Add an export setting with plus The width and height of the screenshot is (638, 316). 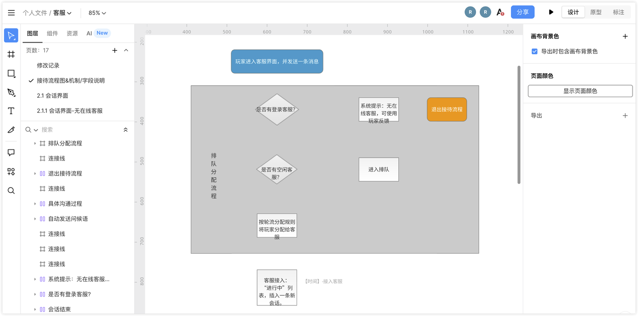[x=625, y=116]
